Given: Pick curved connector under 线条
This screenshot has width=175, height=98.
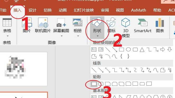Looking at the screenshot, I should point(135,70).
